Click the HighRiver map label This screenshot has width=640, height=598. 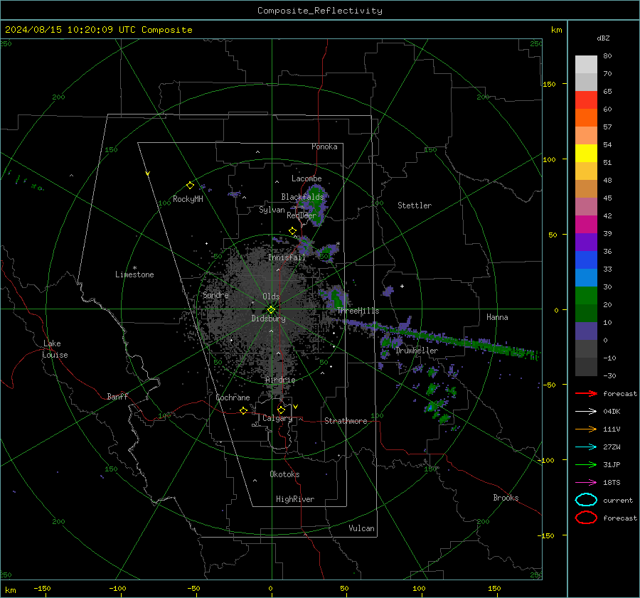pyautogui.click(x=295, y=499)
